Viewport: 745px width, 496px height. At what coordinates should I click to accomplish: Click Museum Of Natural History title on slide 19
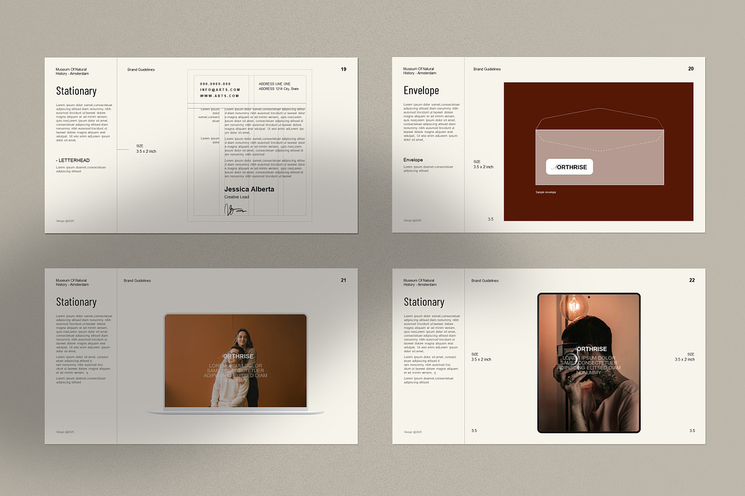(72, 71)
